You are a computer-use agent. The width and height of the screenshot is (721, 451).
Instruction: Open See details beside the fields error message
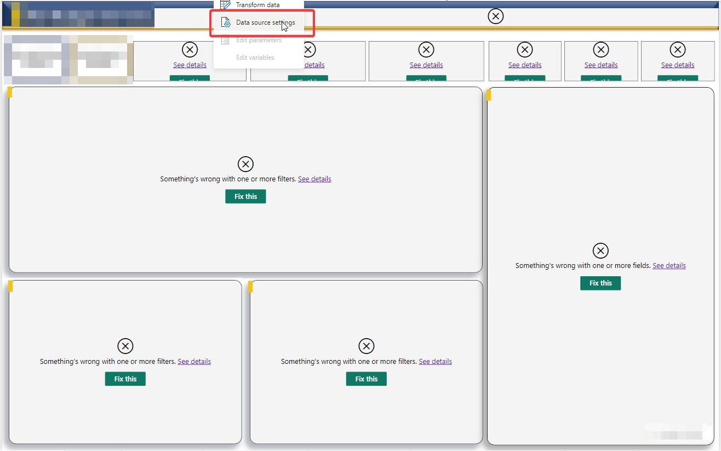[669, 265]
